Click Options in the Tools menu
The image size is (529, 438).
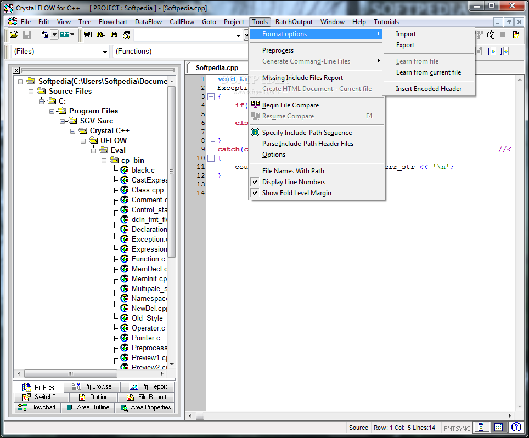click(x=317, y=155)
